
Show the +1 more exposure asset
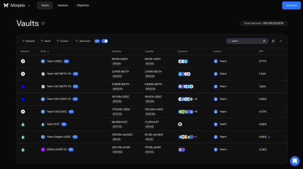pyautogui.click(x=195, y=137)
